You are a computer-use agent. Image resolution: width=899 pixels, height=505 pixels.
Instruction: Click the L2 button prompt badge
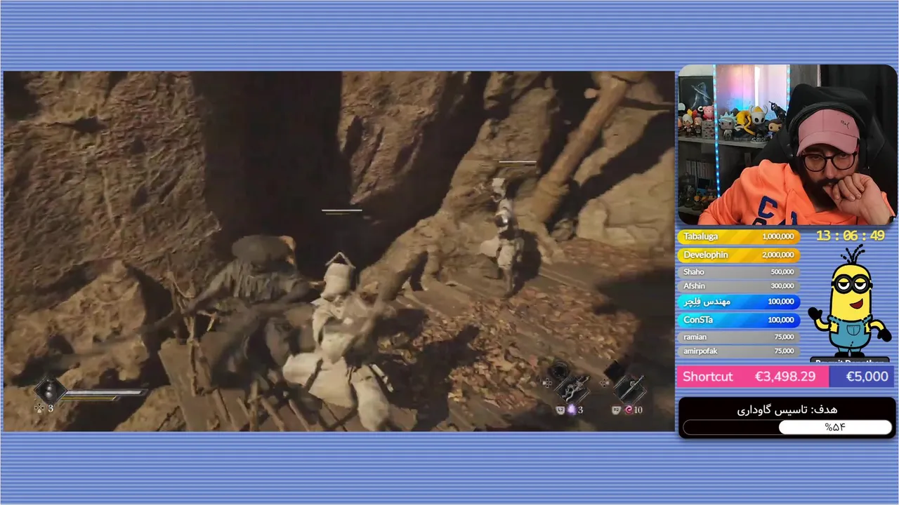(x=560, y=410)
